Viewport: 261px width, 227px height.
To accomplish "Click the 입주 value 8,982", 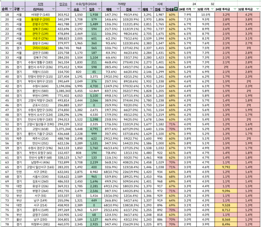I will (x=94, y=172).
